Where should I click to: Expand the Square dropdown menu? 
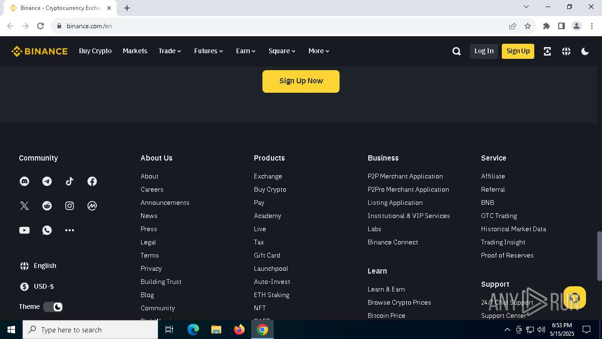click(282, 51)
